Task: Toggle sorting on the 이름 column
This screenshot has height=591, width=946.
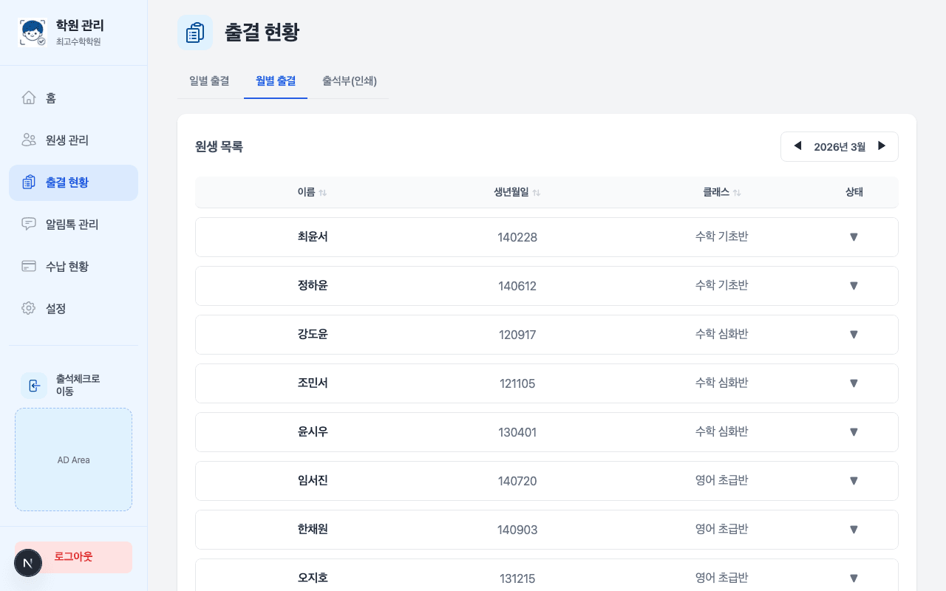Action: [312, 192]
